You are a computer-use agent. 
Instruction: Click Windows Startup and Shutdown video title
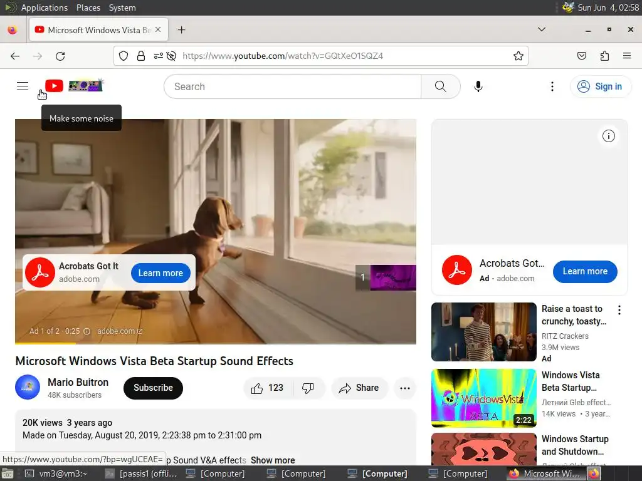point(575,445)
